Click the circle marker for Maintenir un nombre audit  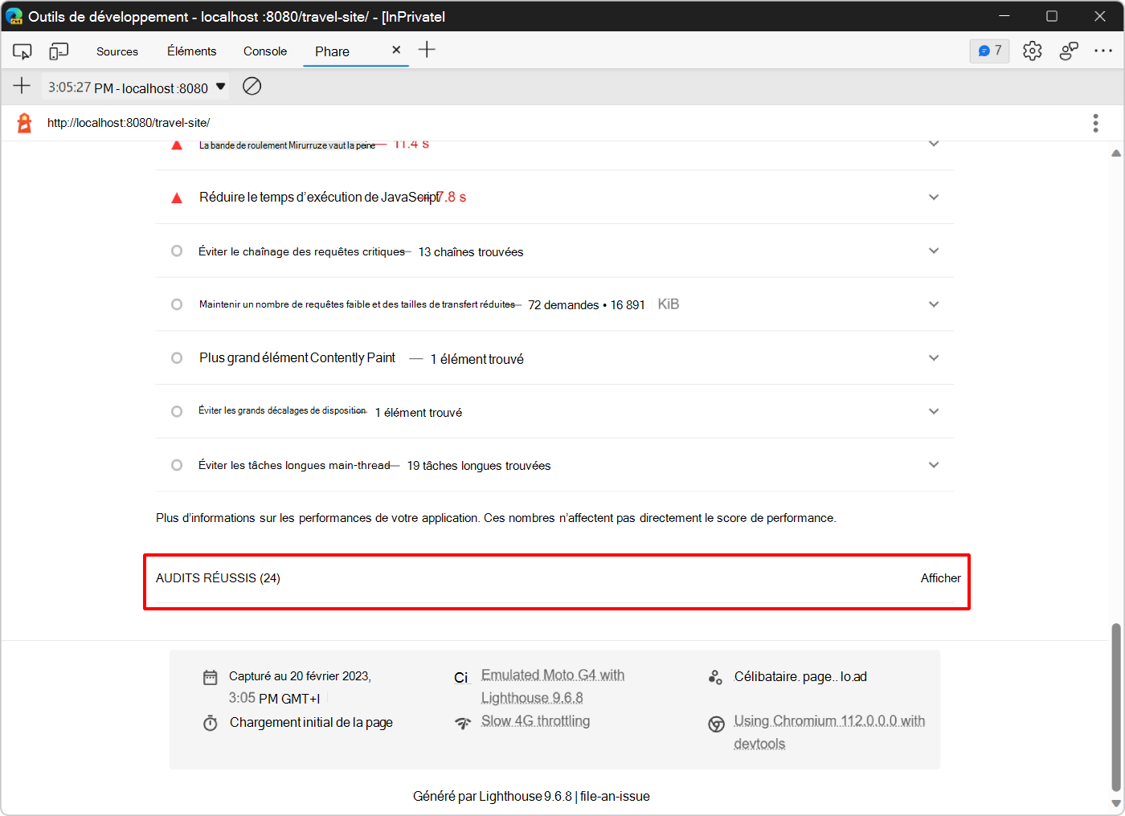click(x=177, y=304)
